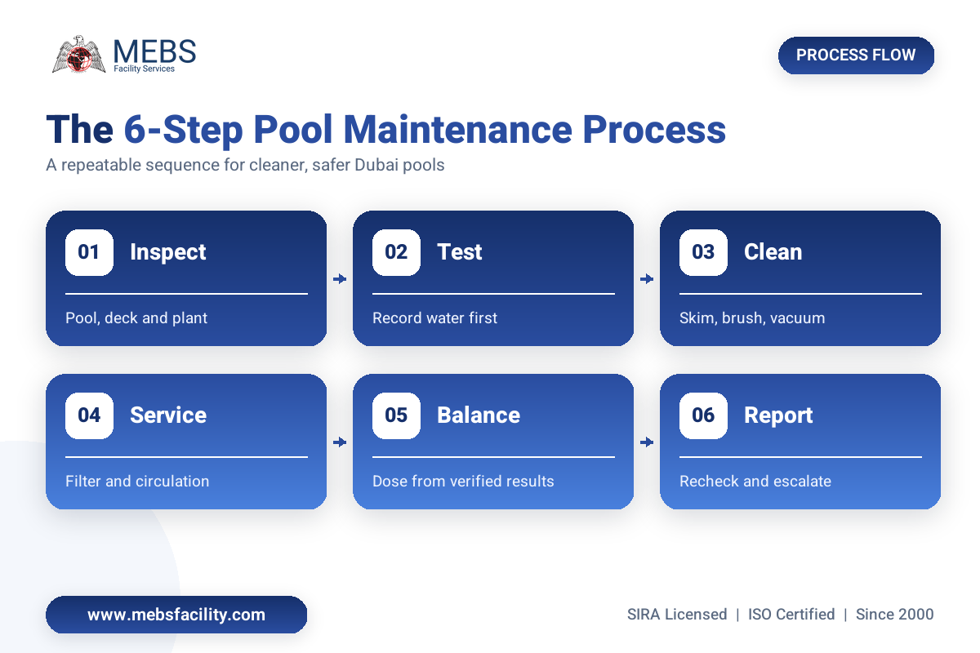Select the 05 number badge
This screenshot has height=653, width=980.
coord(396,415)
